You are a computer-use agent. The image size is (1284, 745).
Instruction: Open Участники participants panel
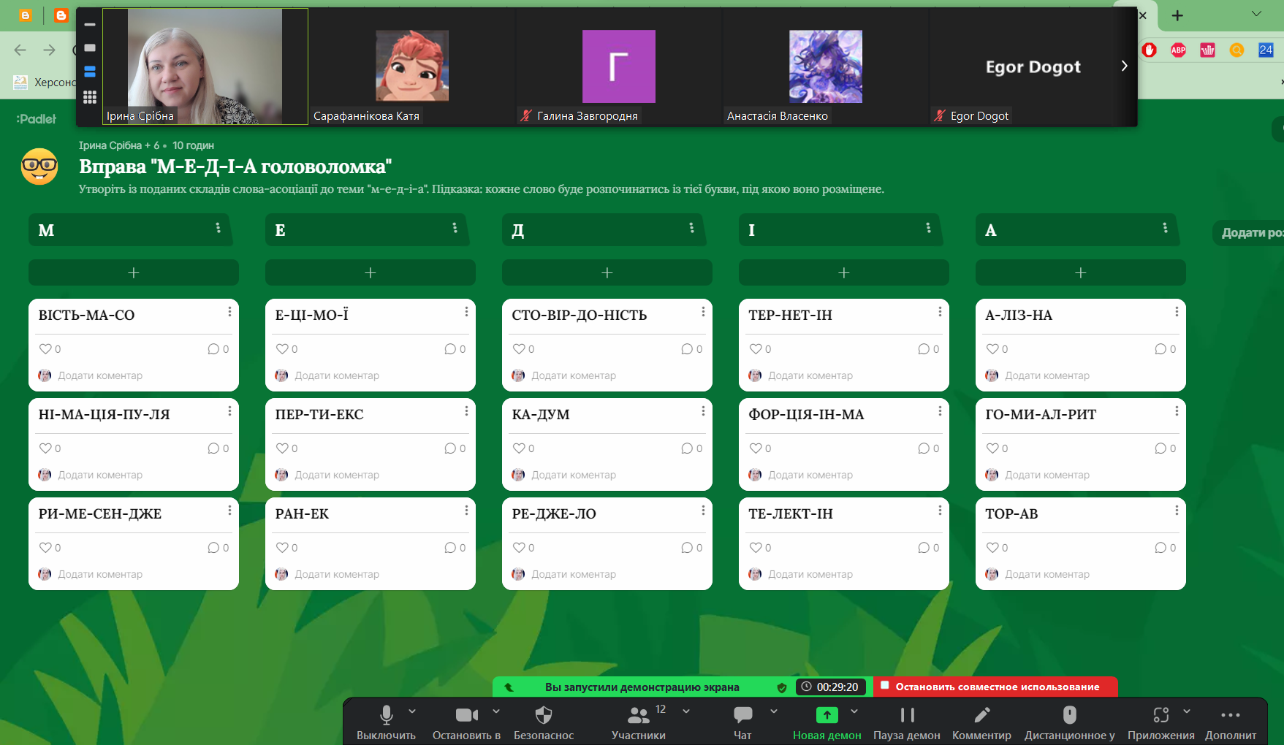(638, 722)
